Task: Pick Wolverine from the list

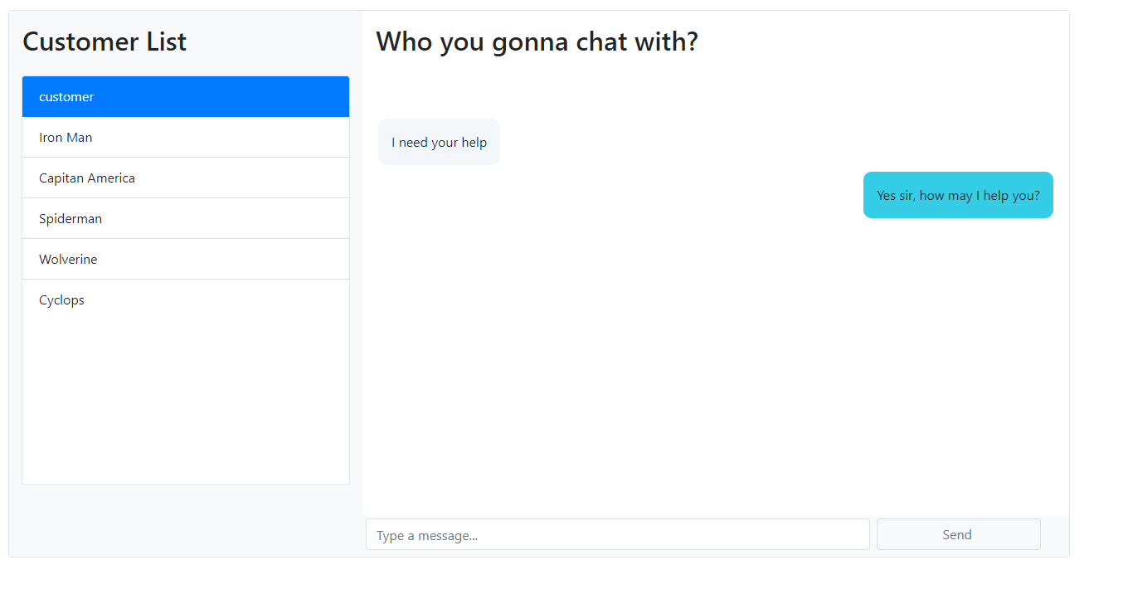Action: coord(186,259)
